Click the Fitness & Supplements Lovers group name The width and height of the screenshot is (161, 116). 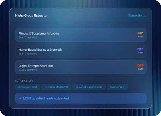click(39, 34)
